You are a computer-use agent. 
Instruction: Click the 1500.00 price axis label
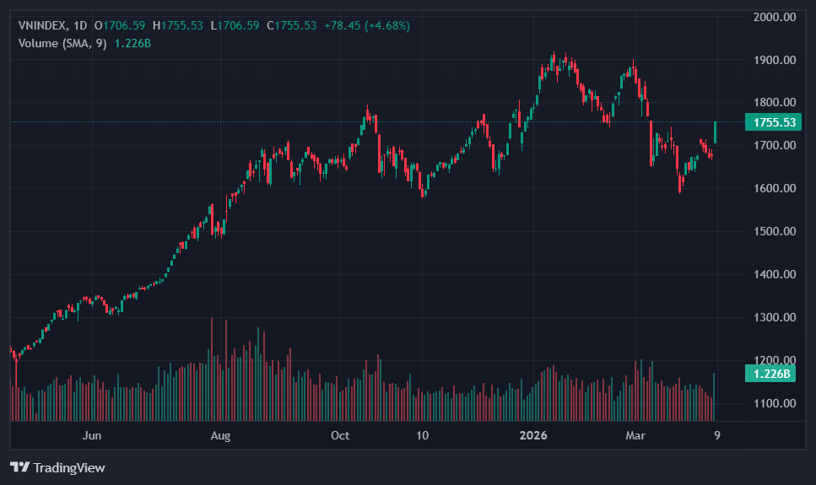click(776, 231)
